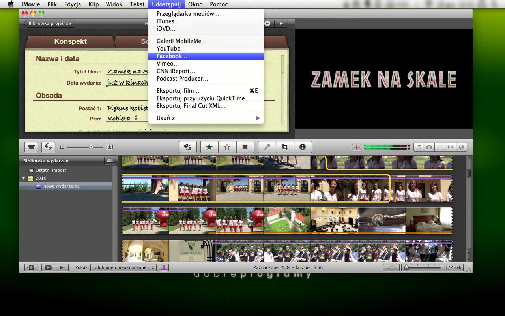505x316 pixels.
Task: Open the transitions browser
Action: point(451,147)
